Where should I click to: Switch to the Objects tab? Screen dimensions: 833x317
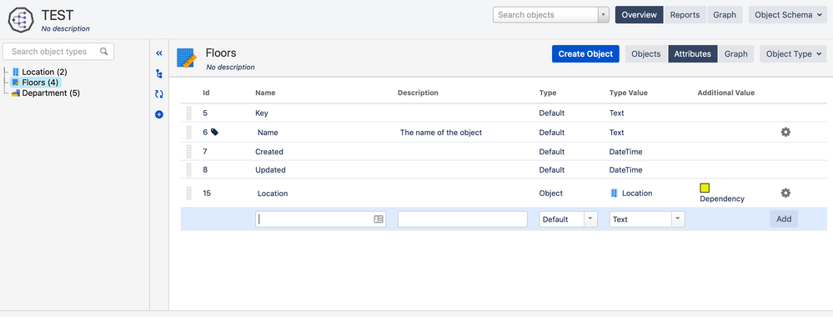[646, 53]
